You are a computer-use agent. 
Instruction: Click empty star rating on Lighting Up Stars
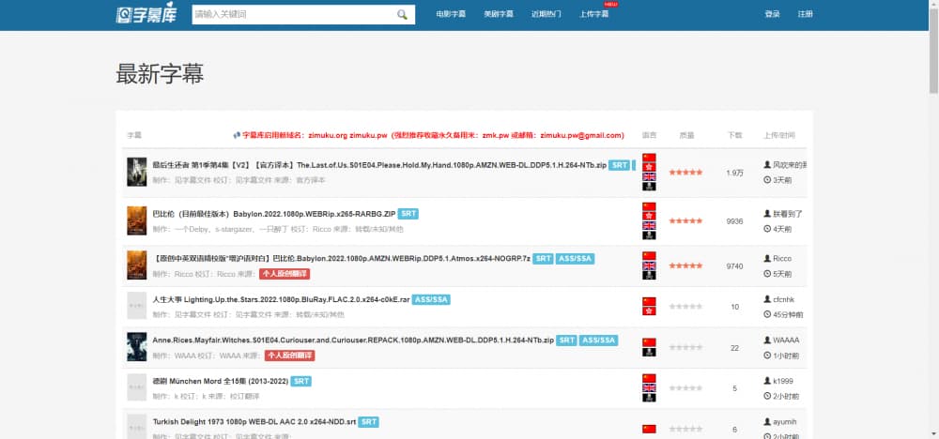tap(685, 306)
